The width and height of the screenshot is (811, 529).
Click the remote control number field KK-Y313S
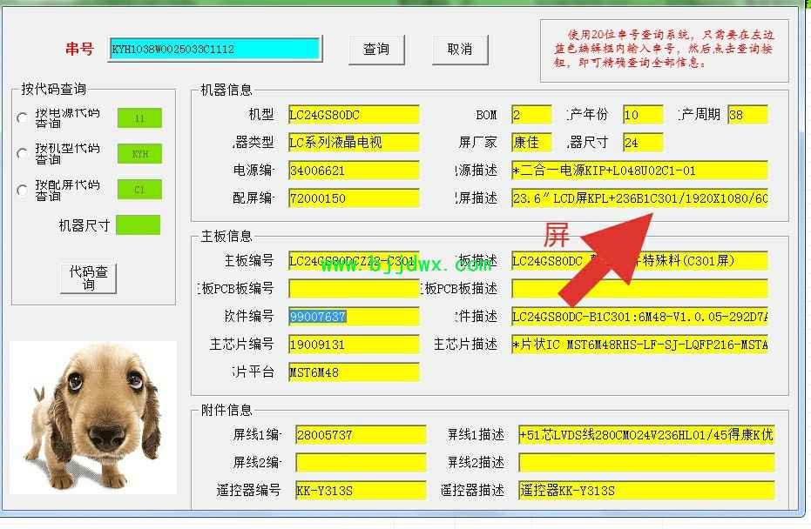click(x=361, y=491)
